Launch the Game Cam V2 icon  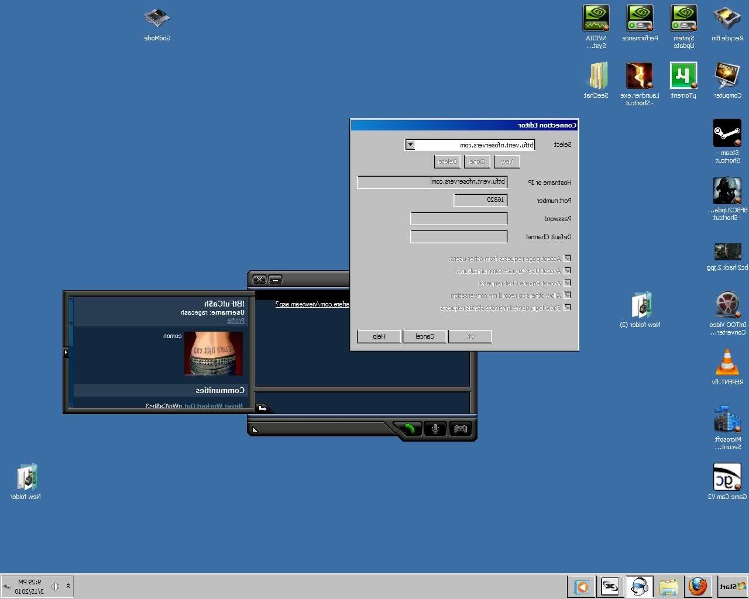[x=727, y=482]
